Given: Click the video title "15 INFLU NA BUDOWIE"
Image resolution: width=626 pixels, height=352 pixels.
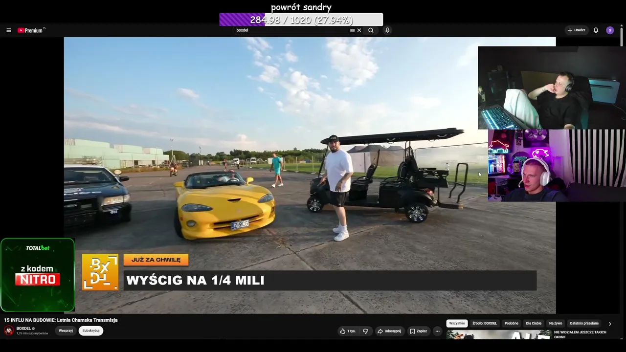Looking at the screenshot, I should 61,320.
